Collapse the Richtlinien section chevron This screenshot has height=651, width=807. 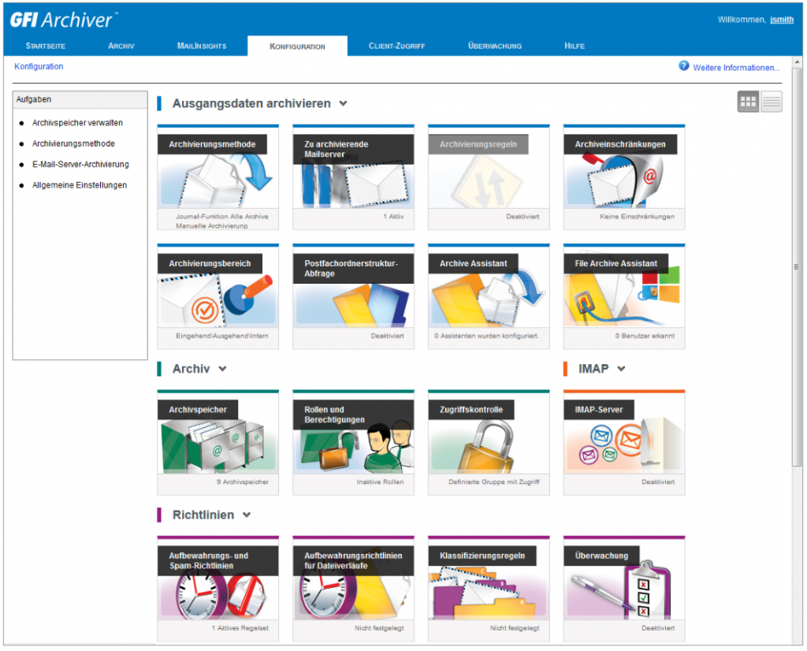[x=247, y=515]
